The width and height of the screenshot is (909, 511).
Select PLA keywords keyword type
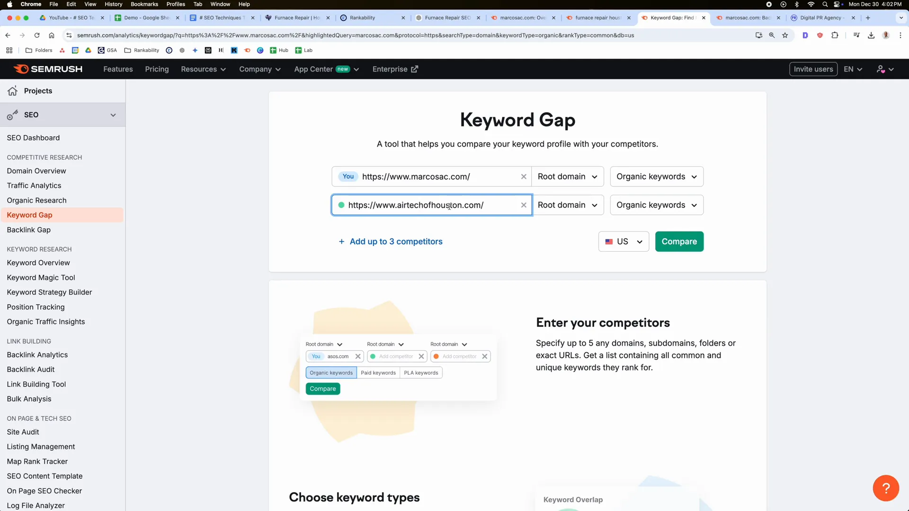coord(421,372)
